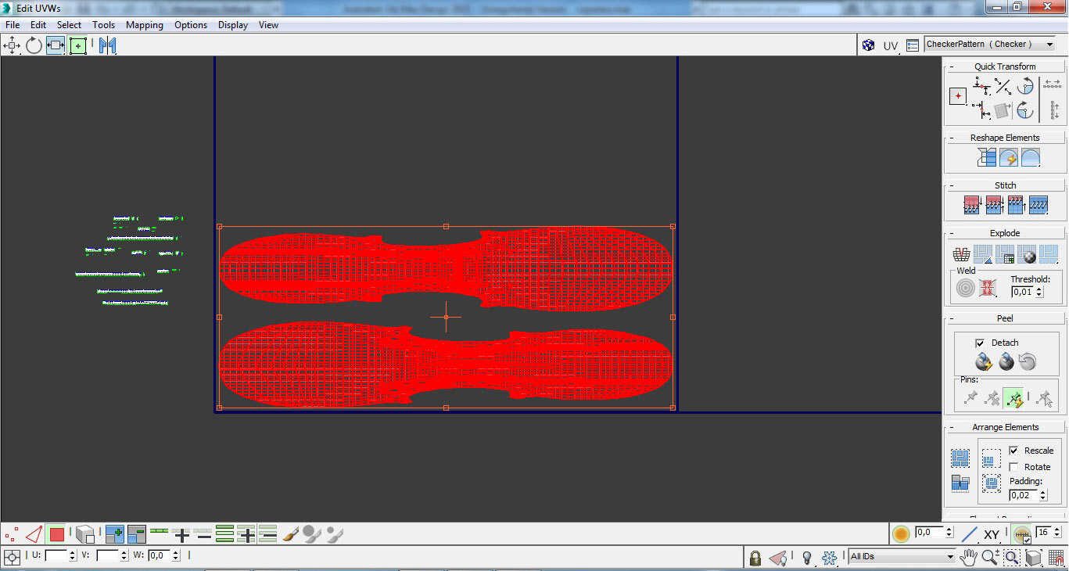This screenshot has width=1069, height=571.
Task: Open the Mapping menu
Action: 145,25
